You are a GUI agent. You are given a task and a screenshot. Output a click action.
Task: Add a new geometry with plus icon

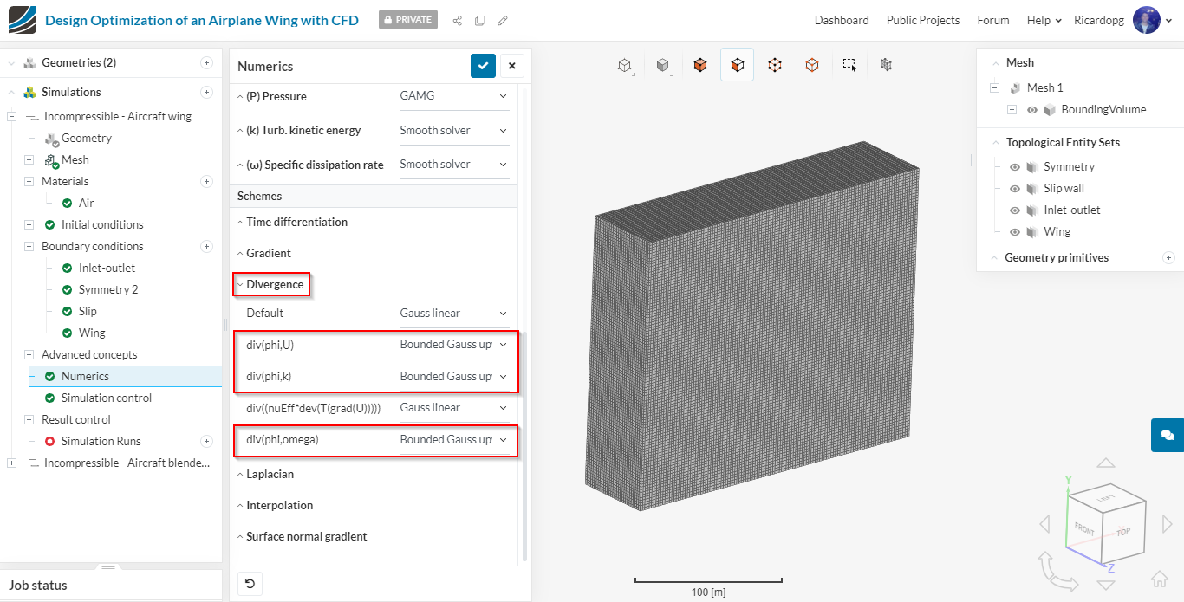click(x=206, y=62)
